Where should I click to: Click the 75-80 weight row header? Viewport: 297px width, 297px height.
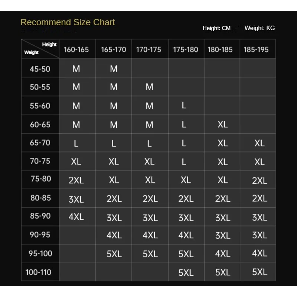[x=40, y=179]
